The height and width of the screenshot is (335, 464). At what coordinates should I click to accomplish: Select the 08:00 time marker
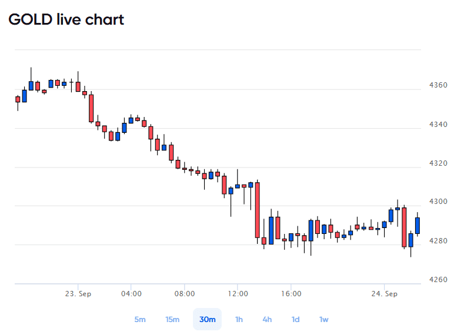coord(185,294)
